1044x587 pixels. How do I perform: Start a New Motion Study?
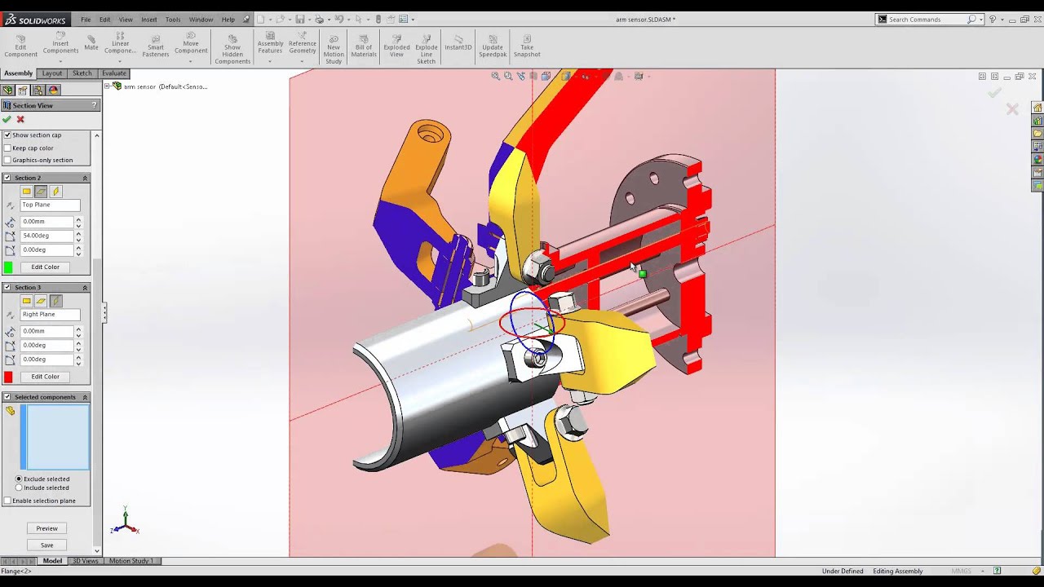tap(334, 49)
